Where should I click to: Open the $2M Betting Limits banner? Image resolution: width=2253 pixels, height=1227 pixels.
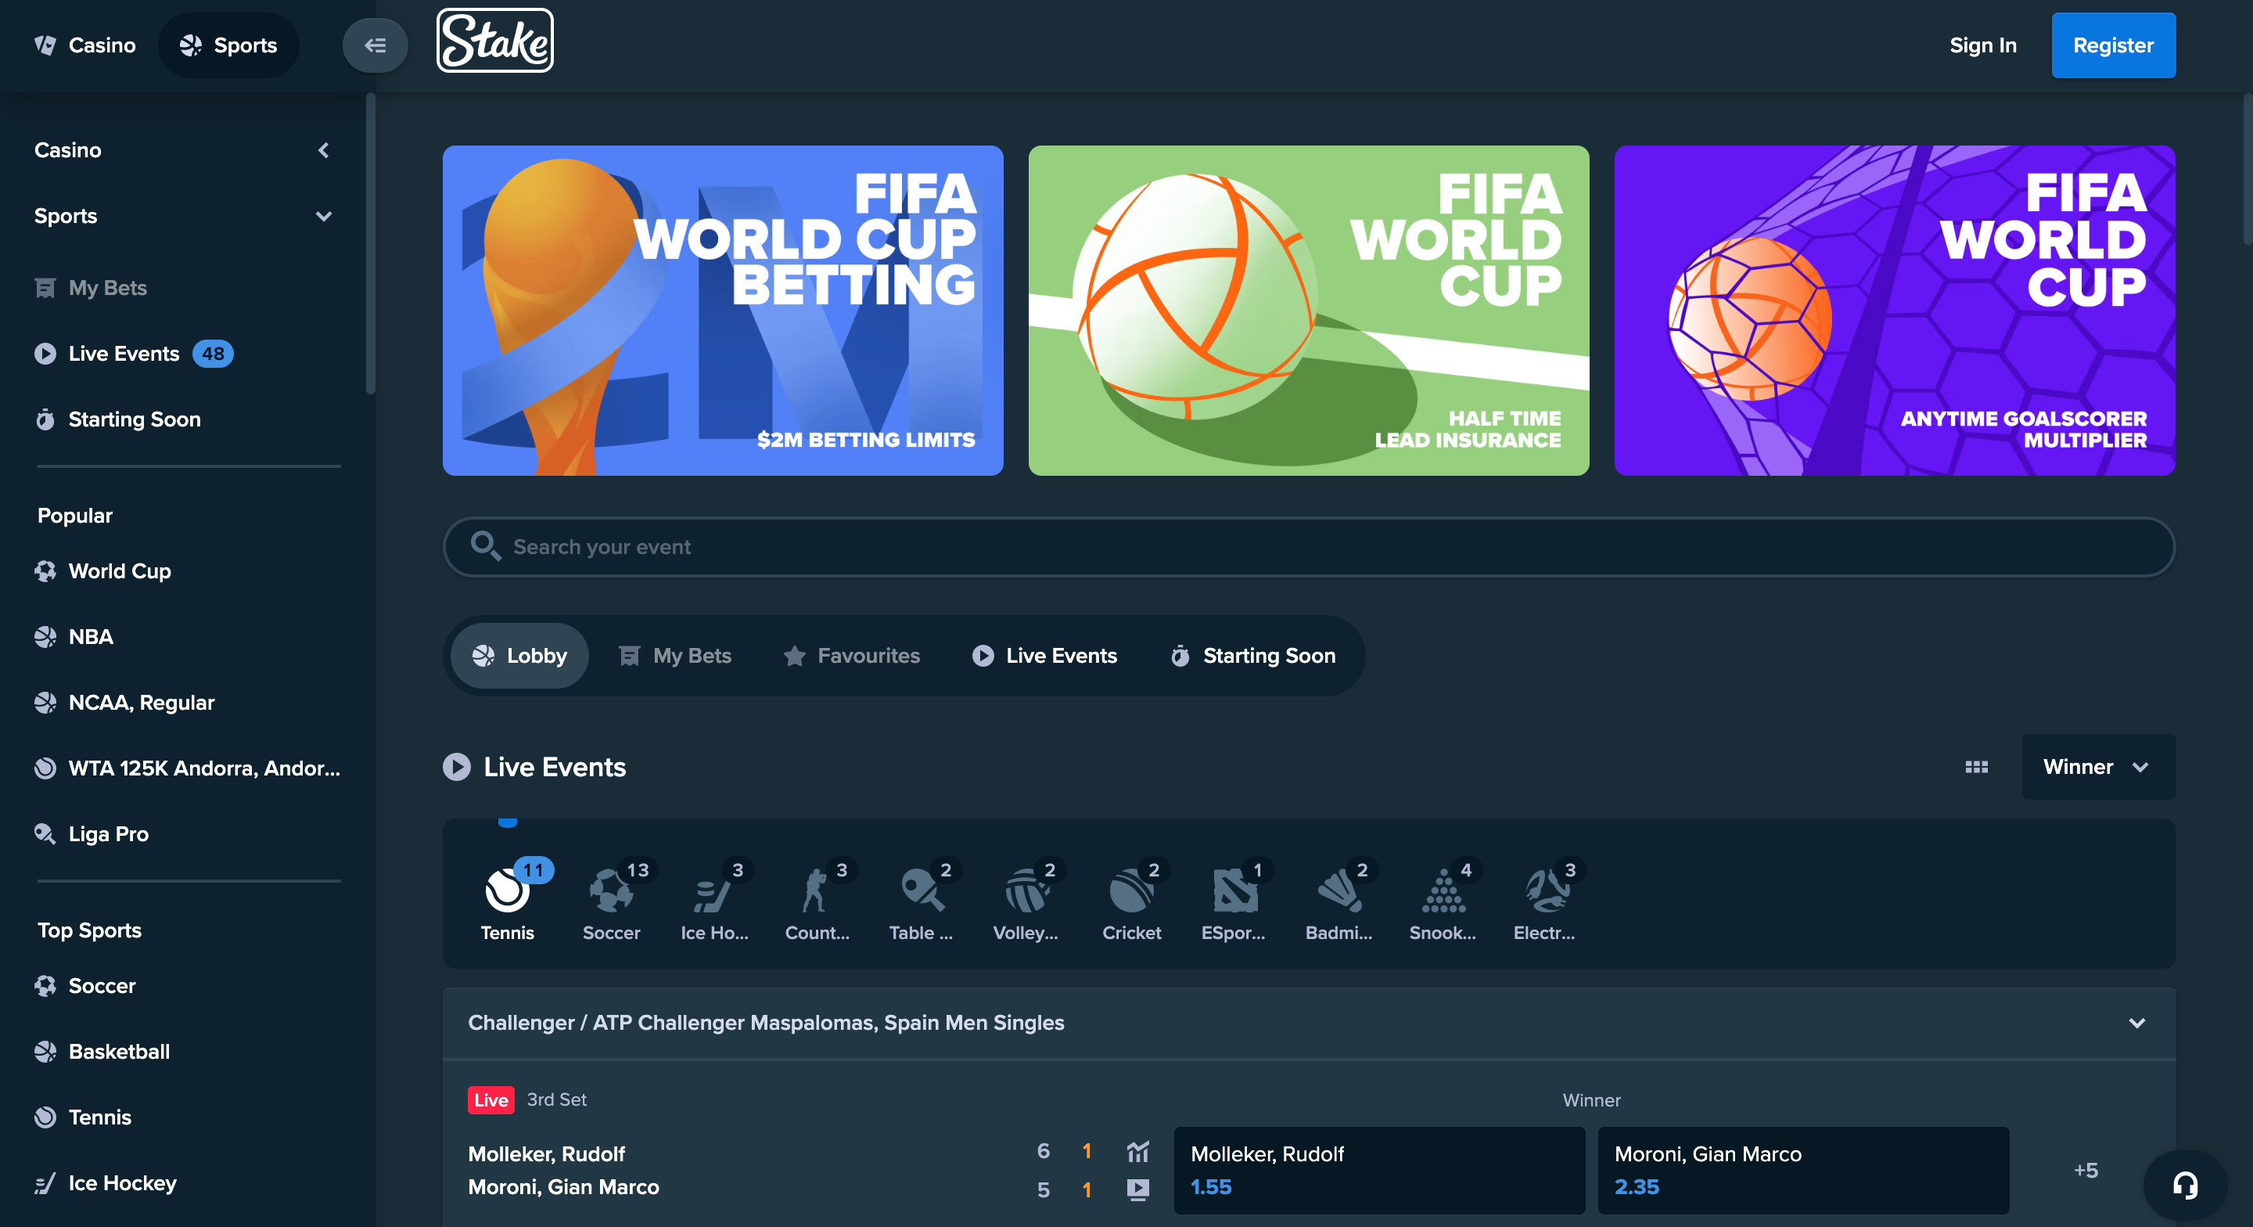pyautogui.click(x=722, y=311)
